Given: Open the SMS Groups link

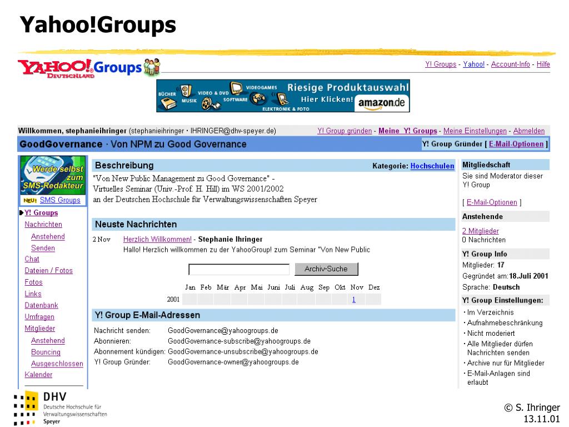Looking at the screenshot, I should tap(60, 200).
